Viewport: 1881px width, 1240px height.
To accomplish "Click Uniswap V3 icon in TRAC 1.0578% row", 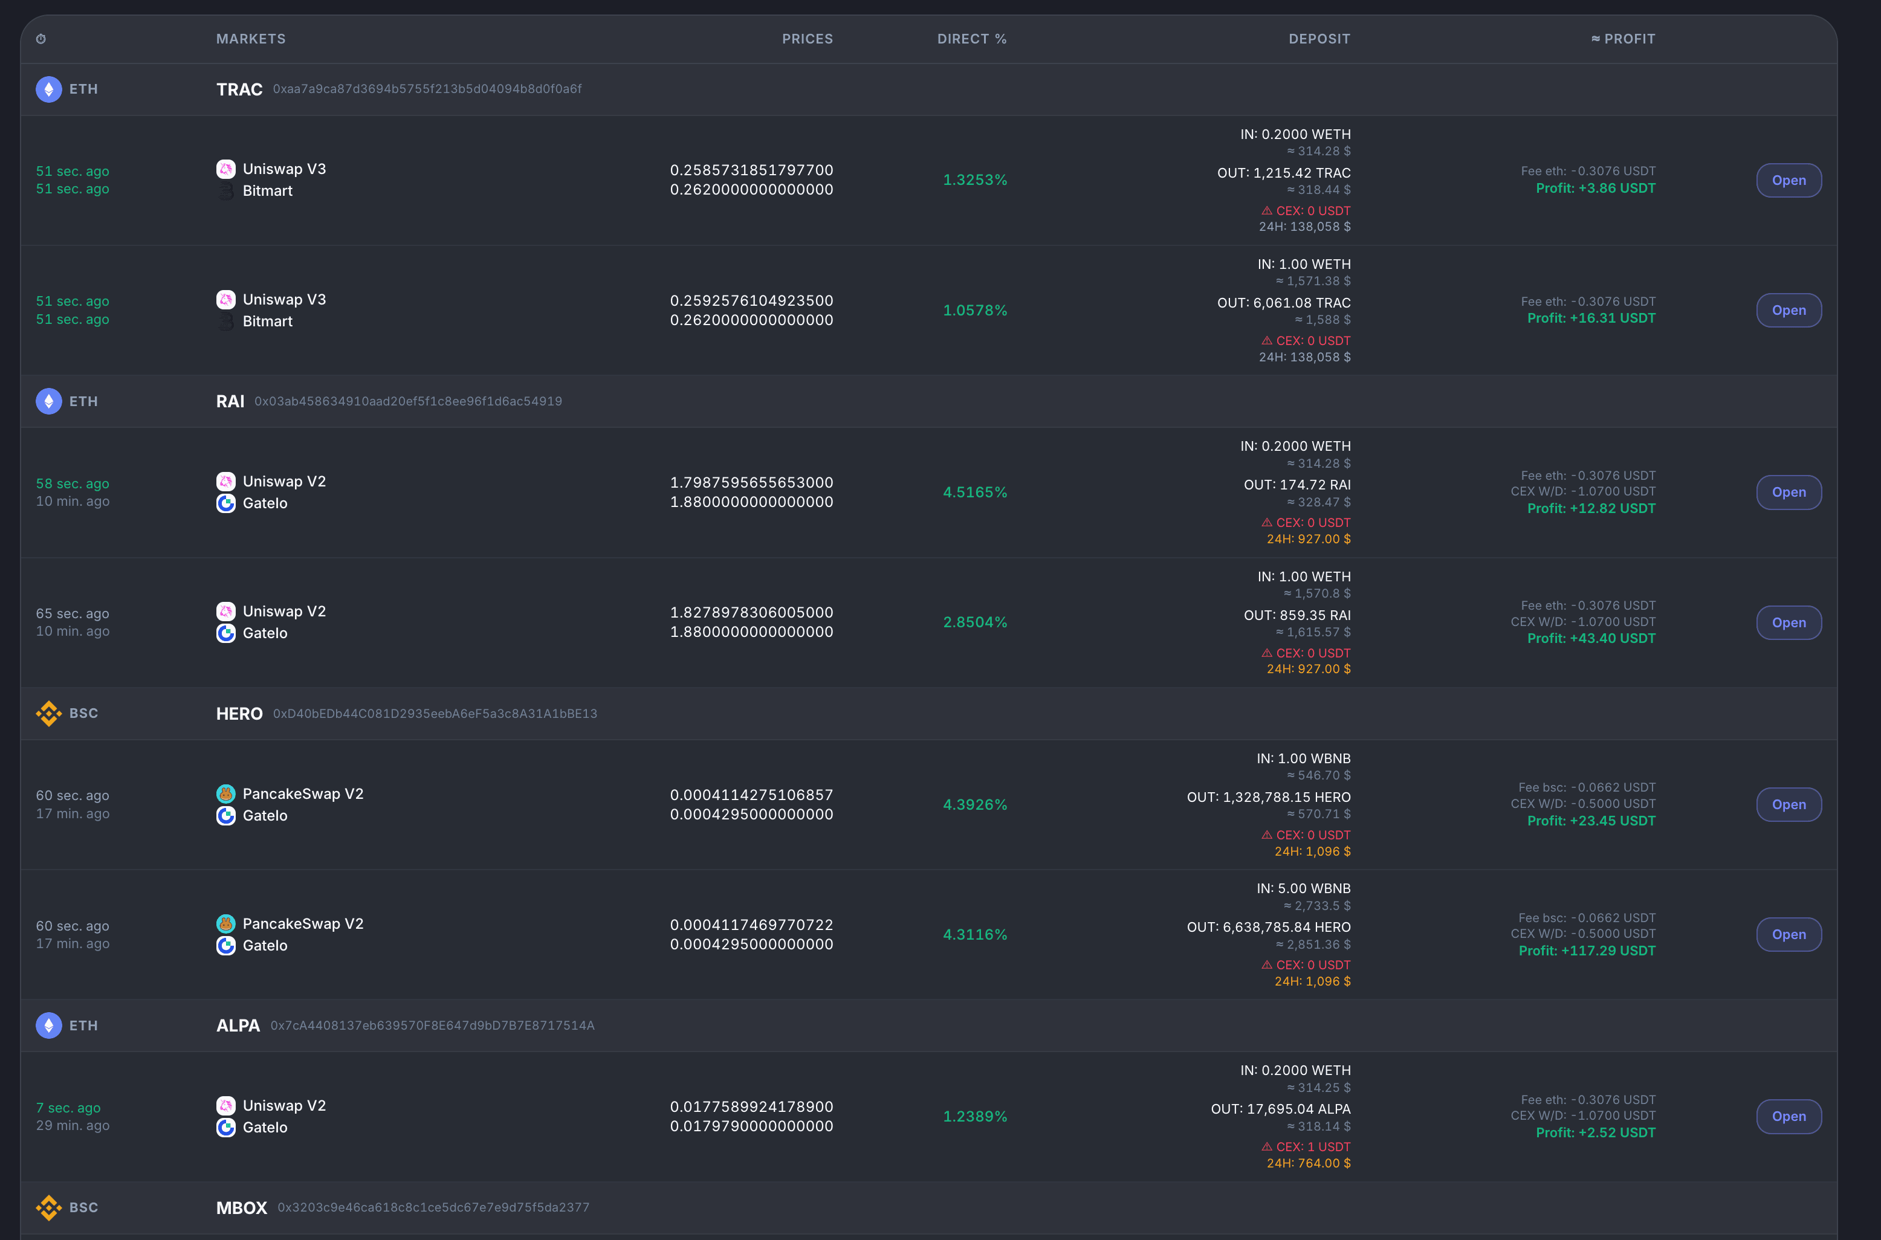I will pyautogui.click(x=226, y=300).
